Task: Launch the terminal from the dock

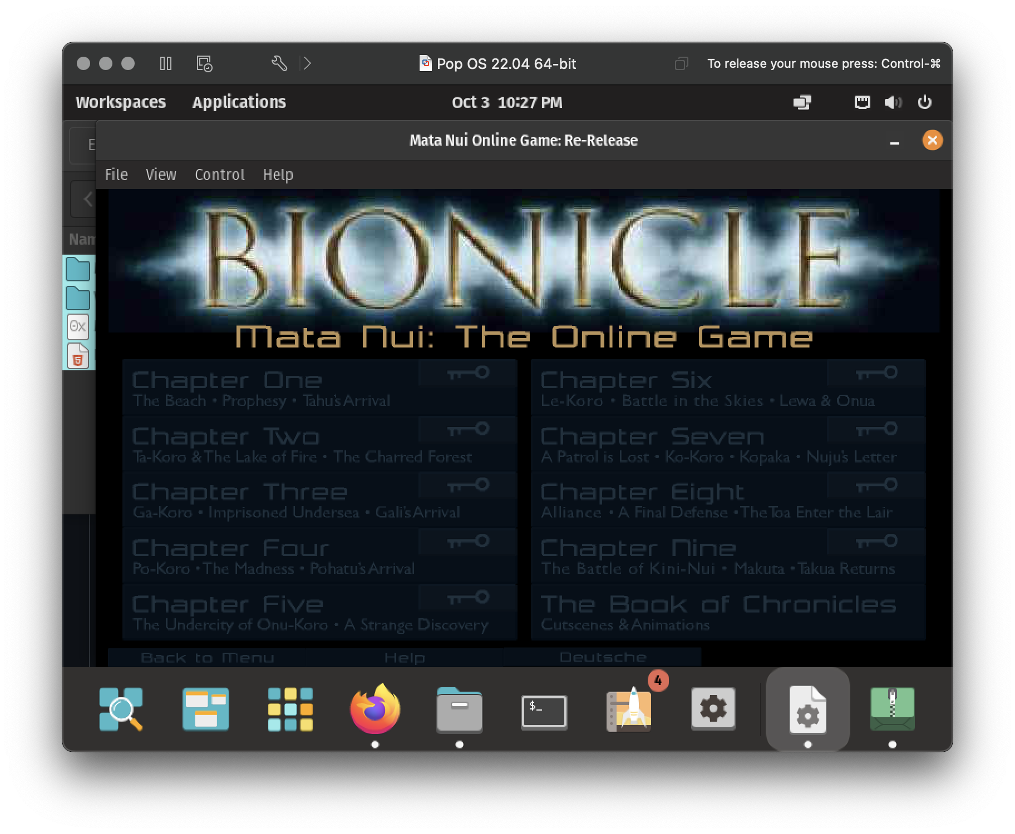Action: pyautogui.click(x=544, y=710)
